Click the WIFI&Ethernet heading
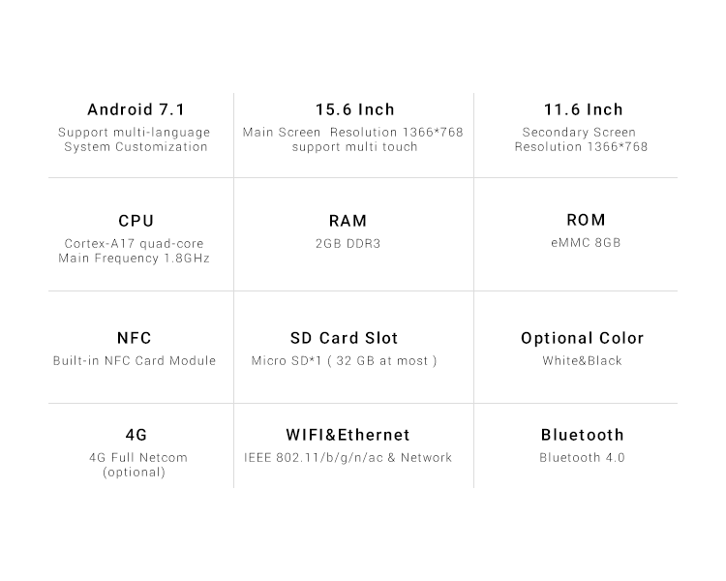Image resolution: width=726 pixels, height=581 pixels. click(348, 435)
